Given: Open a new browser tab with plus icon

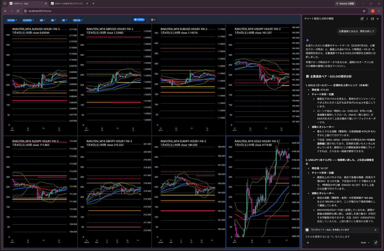Looking at the screenshot, I should click(x=93, y=4).
